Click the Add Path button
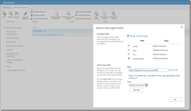This screenshot has height=111, width=191. (136, 90)
